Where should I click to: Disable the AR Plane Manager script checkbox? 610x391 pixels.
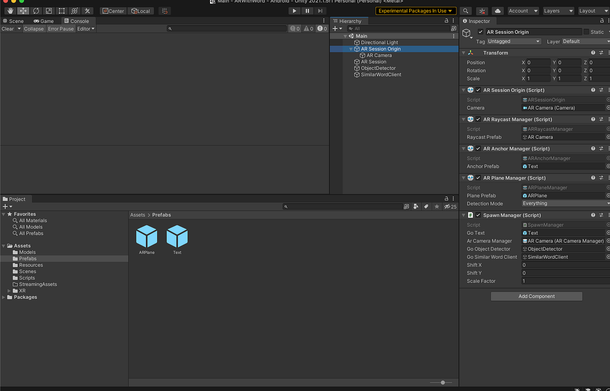click(478, 178)
